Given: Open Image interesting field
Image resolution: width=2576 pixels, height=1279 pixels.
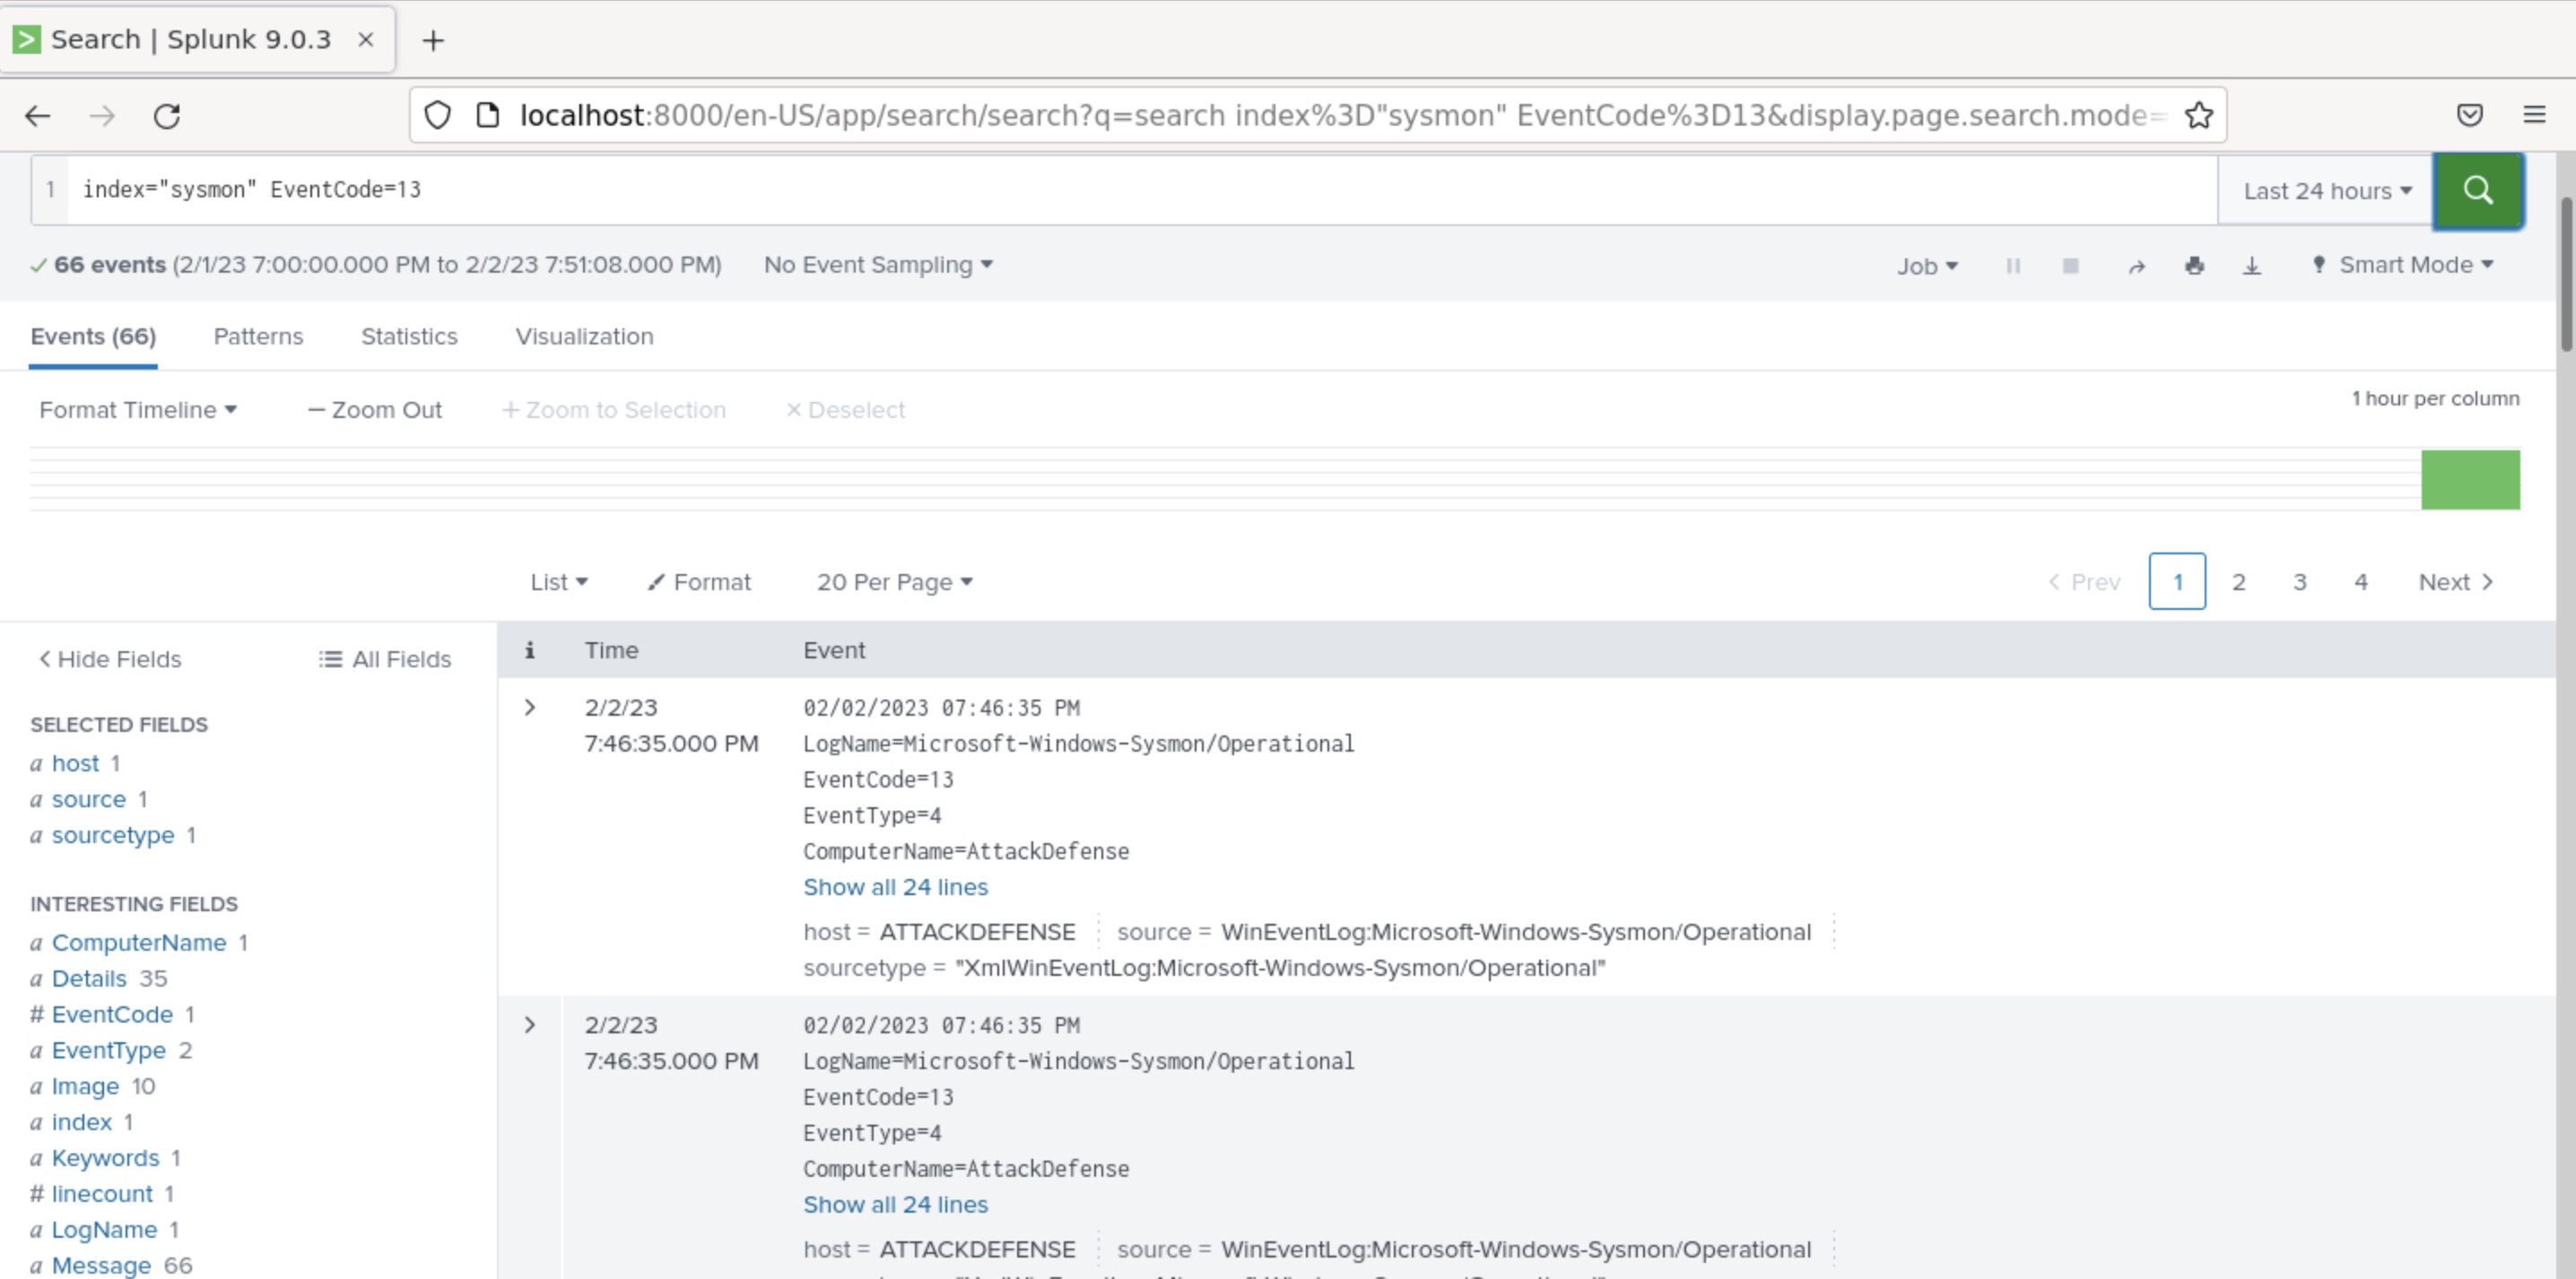Looking at the screenshot, I should [84, 1087].
